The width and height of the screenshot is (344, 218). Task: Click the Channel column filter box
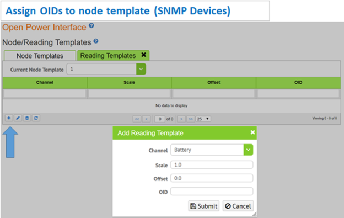coord(45,93)
